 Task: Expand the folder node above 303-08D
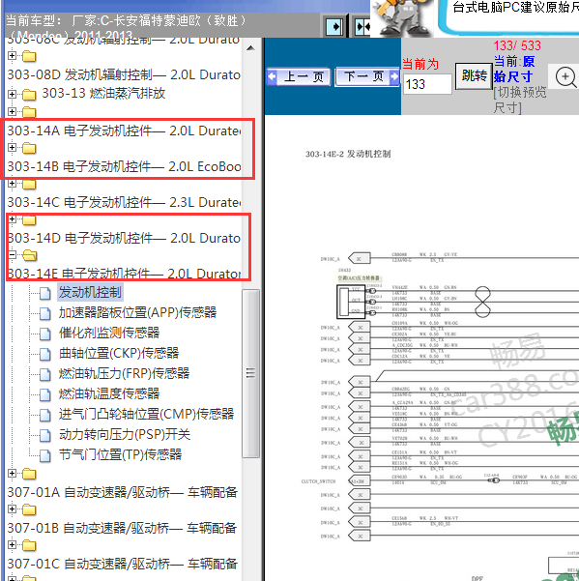[12, 55]
